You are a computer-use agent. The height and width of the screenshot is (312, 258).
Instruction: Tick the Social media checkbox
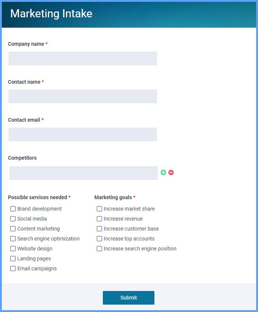(x=13, y=219)
